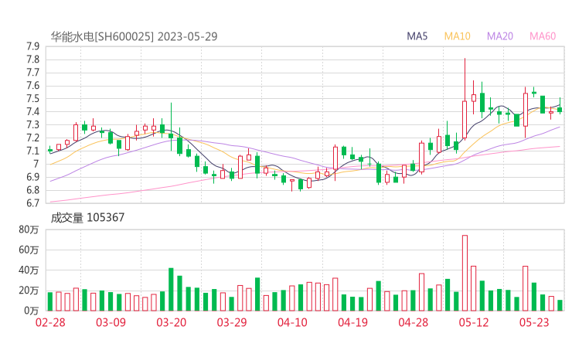The height and width of the screenshot is (340, 572).
Task: Click the chart title 华能水电[SH600025] 2023-05-29
Action: 134,36
